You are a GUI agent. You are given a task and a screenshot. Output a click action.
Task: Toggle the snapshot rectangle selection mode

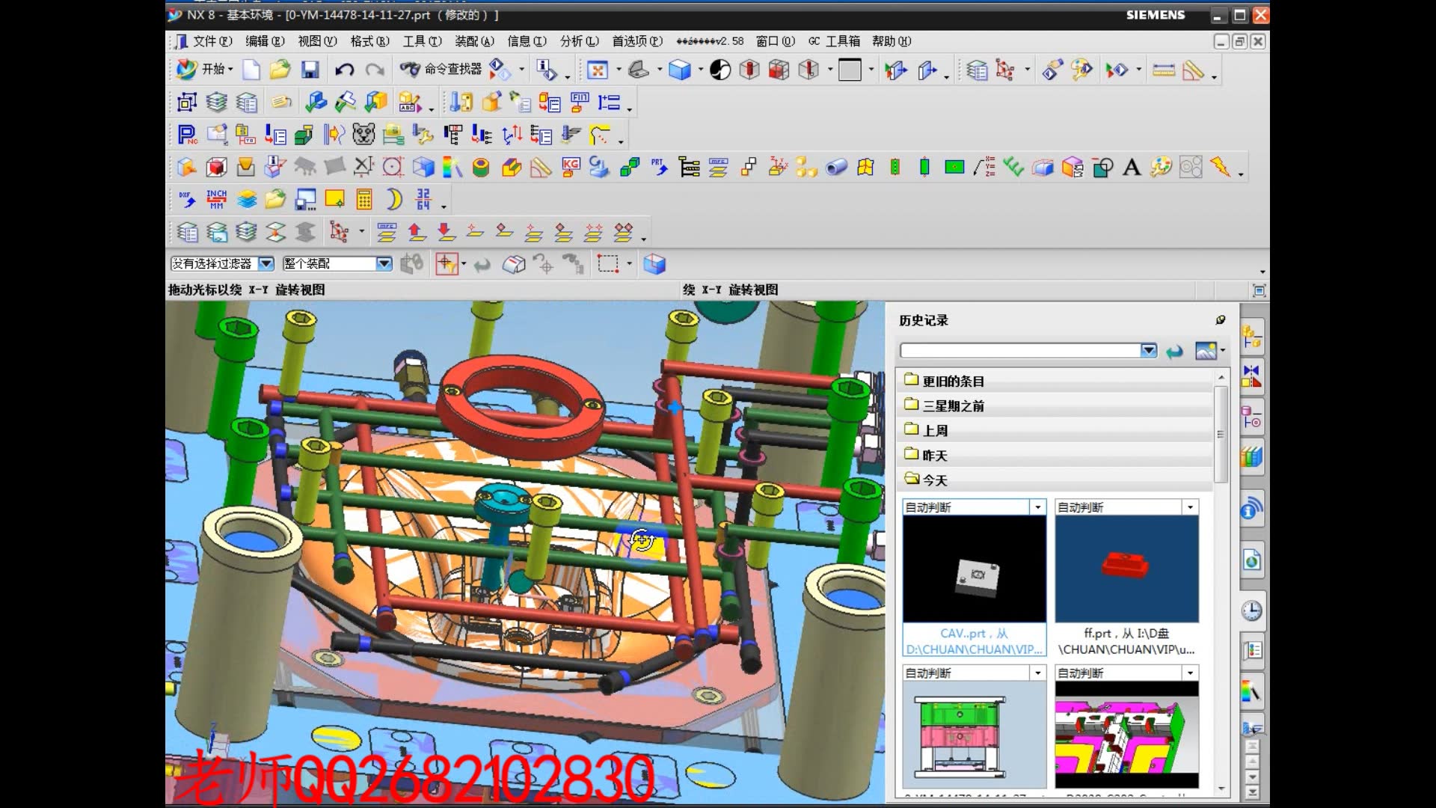click(609, 263)
